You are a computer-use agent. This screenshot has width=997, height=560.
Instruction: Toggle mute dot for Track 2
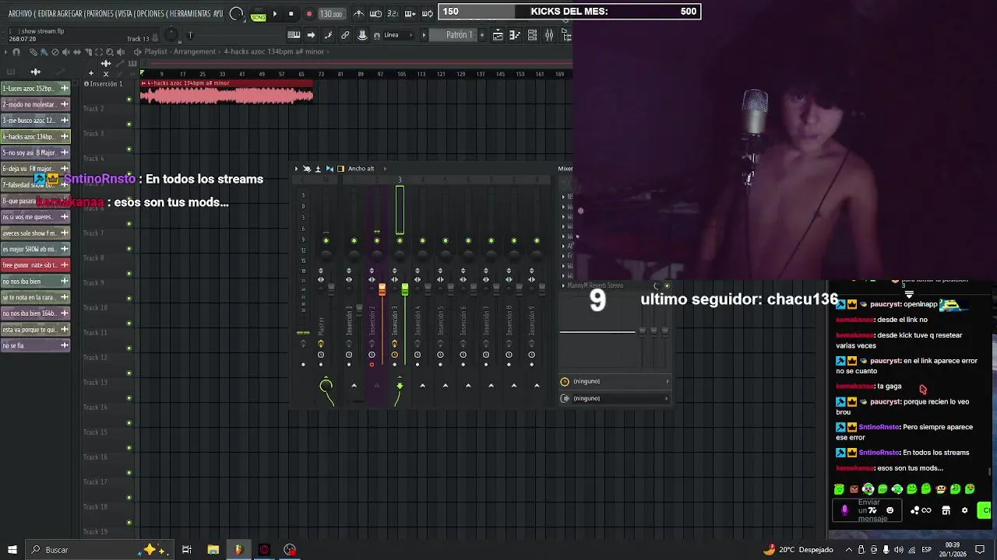click(x=129, y=124)
